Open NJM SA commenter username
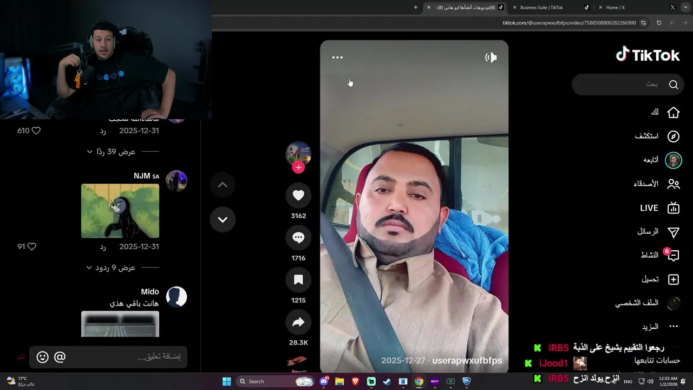The width and height of the screenshot is (693, 390). [146, 176]
